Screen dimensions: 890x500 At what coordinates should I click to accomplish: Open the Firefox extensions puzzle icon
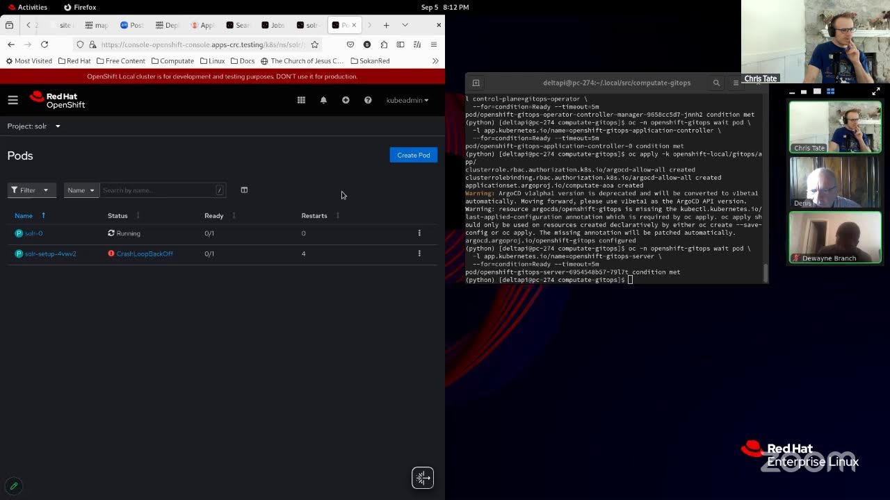pyautogui.click(x=384, y=44)
